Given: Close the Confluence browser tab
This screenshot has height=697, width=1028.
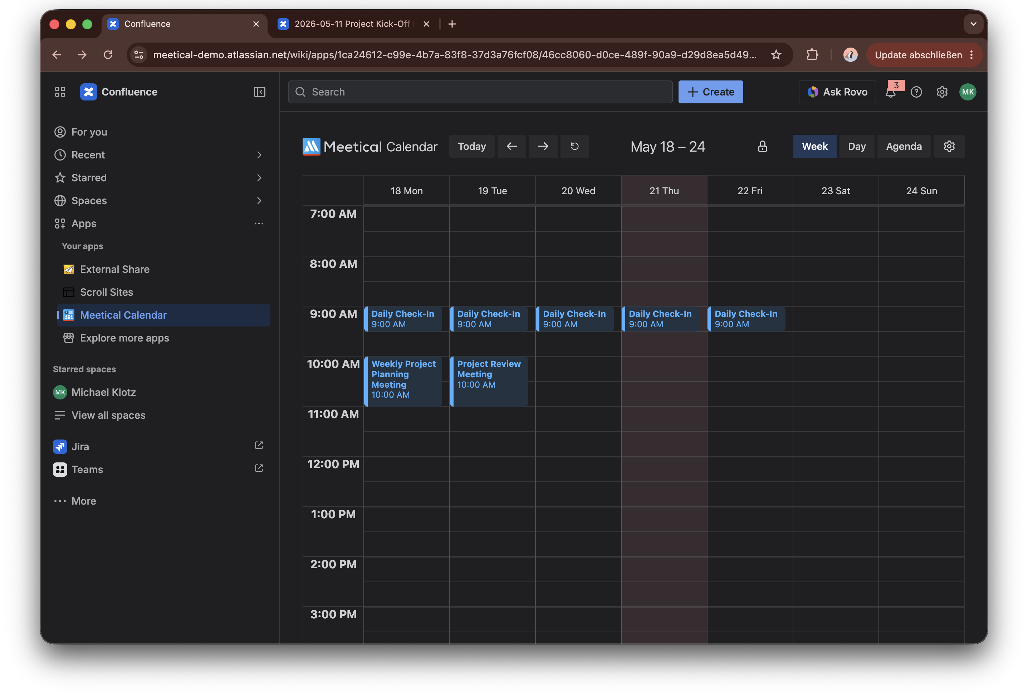Looking at the screenshot, I should pos(256,24).
